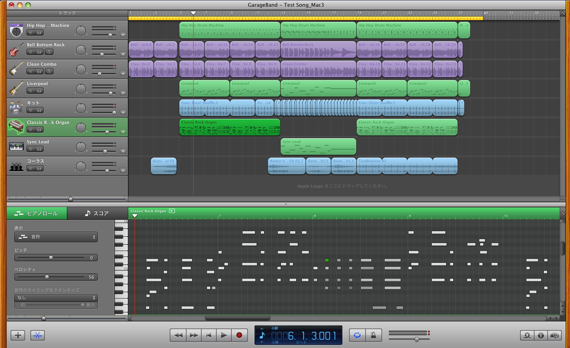570x348 pixels.
Task: Click the Loop Browser button
Action: point(527,335)
